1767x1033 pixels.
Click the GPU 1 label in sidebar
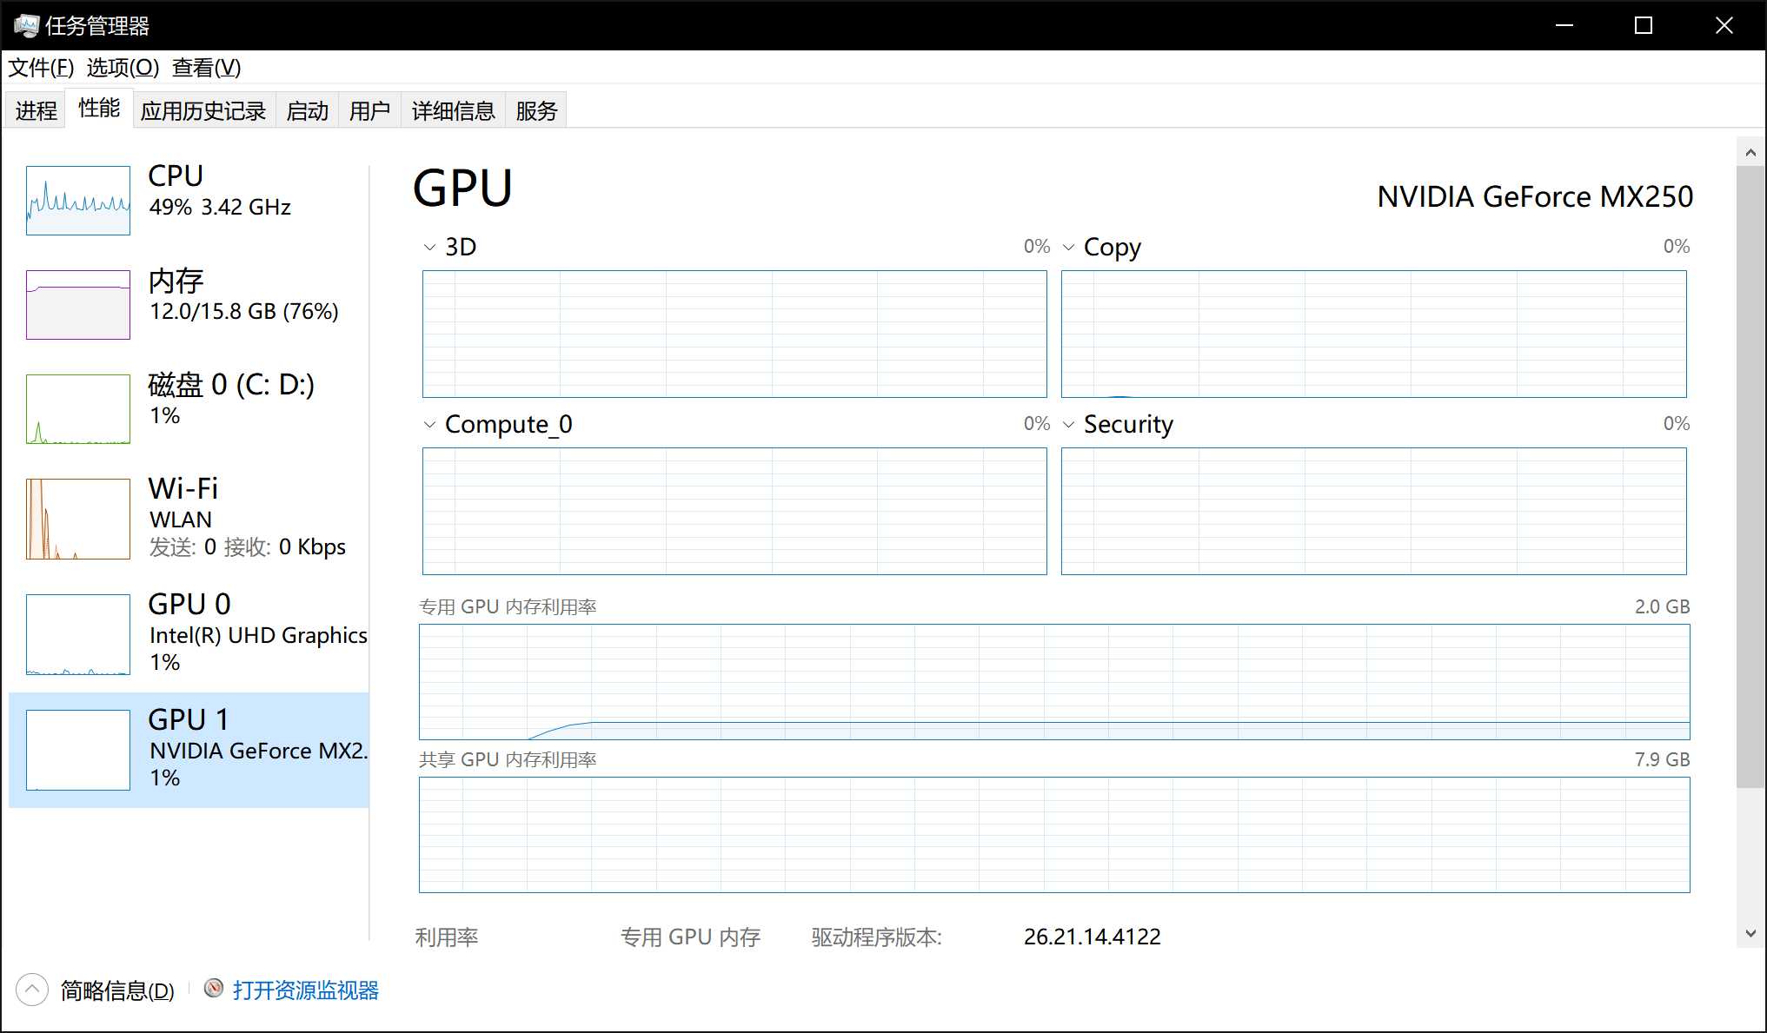click(x=189, y=719)
